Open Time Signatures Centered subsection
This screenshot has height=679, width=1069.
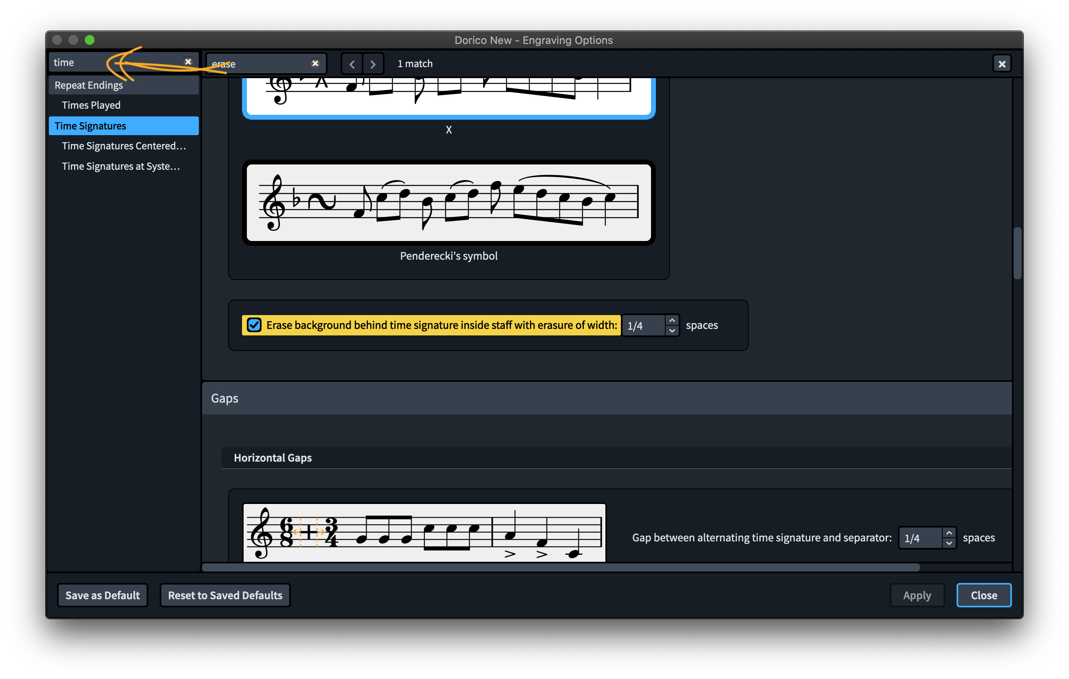pos(123,146)
